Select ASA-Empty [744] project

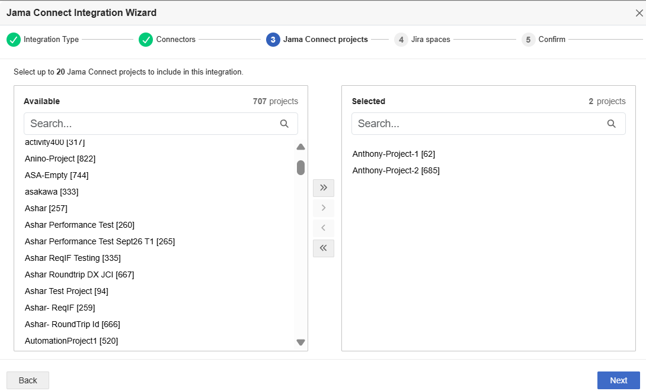click(57, 175)
